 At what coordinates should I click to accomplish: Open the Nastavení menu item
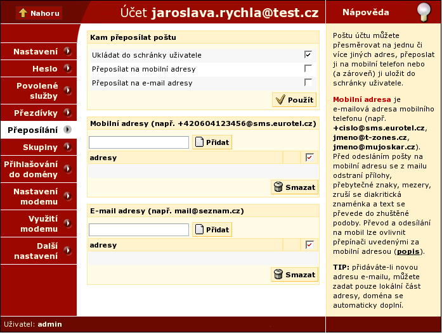pos(39,51)
